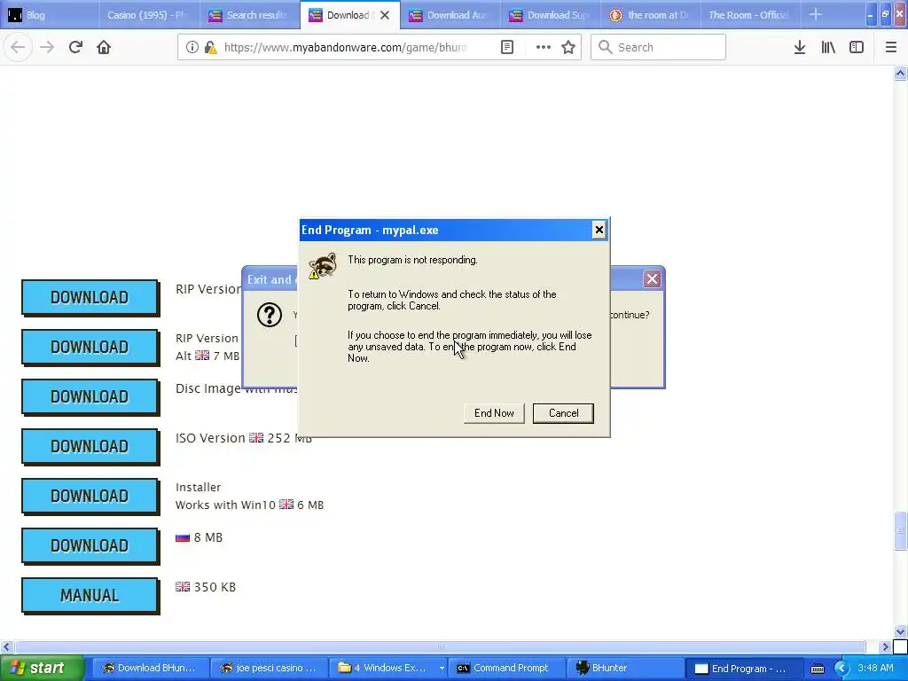The width and height of the screenshot is (908, 681).
Task: Click End Now in End Program dialog
Action: (494, 413)
